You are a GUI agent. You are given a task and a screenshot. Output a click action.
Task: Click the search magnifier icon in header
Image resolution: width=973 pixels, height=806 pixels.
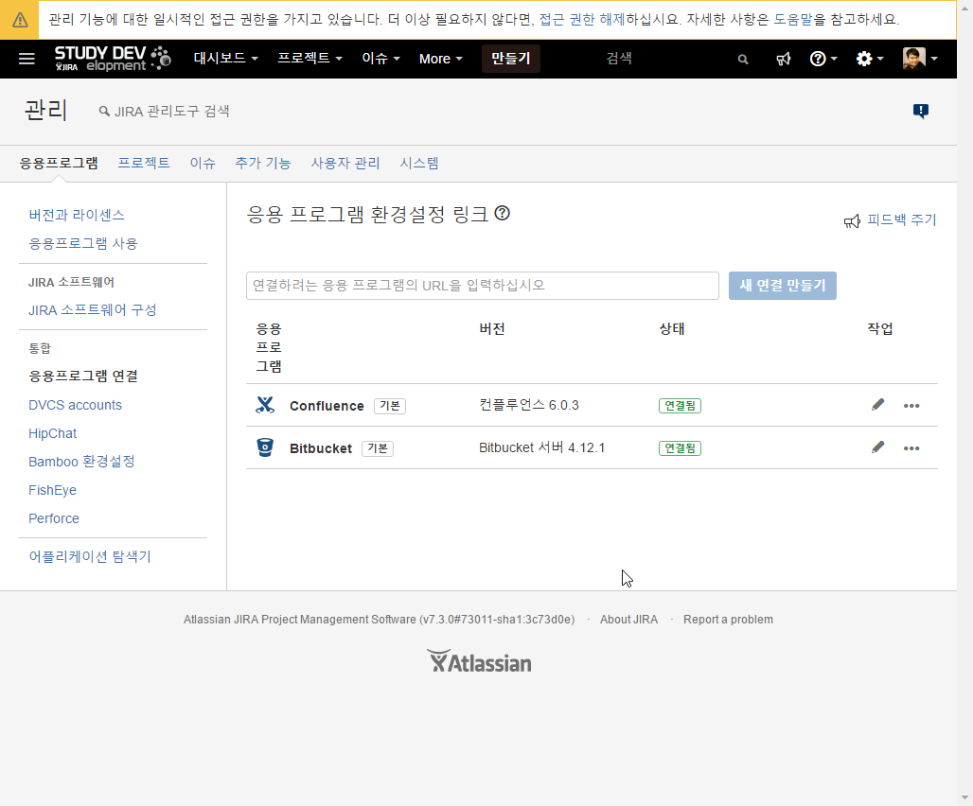pyautogui.click(x=743, y=59)
